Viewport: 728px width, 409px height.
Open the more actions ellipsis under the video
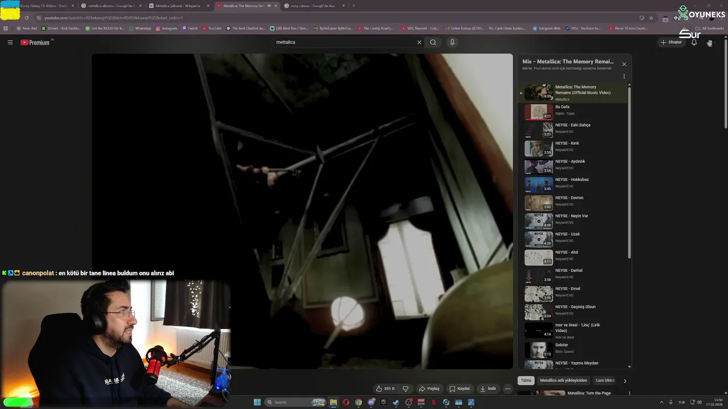point(508,389)
